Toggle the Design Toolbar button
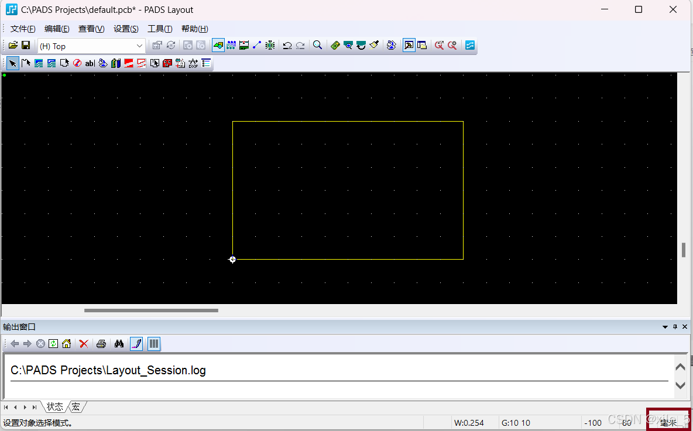The image size is (693, 431). [231, 45]
